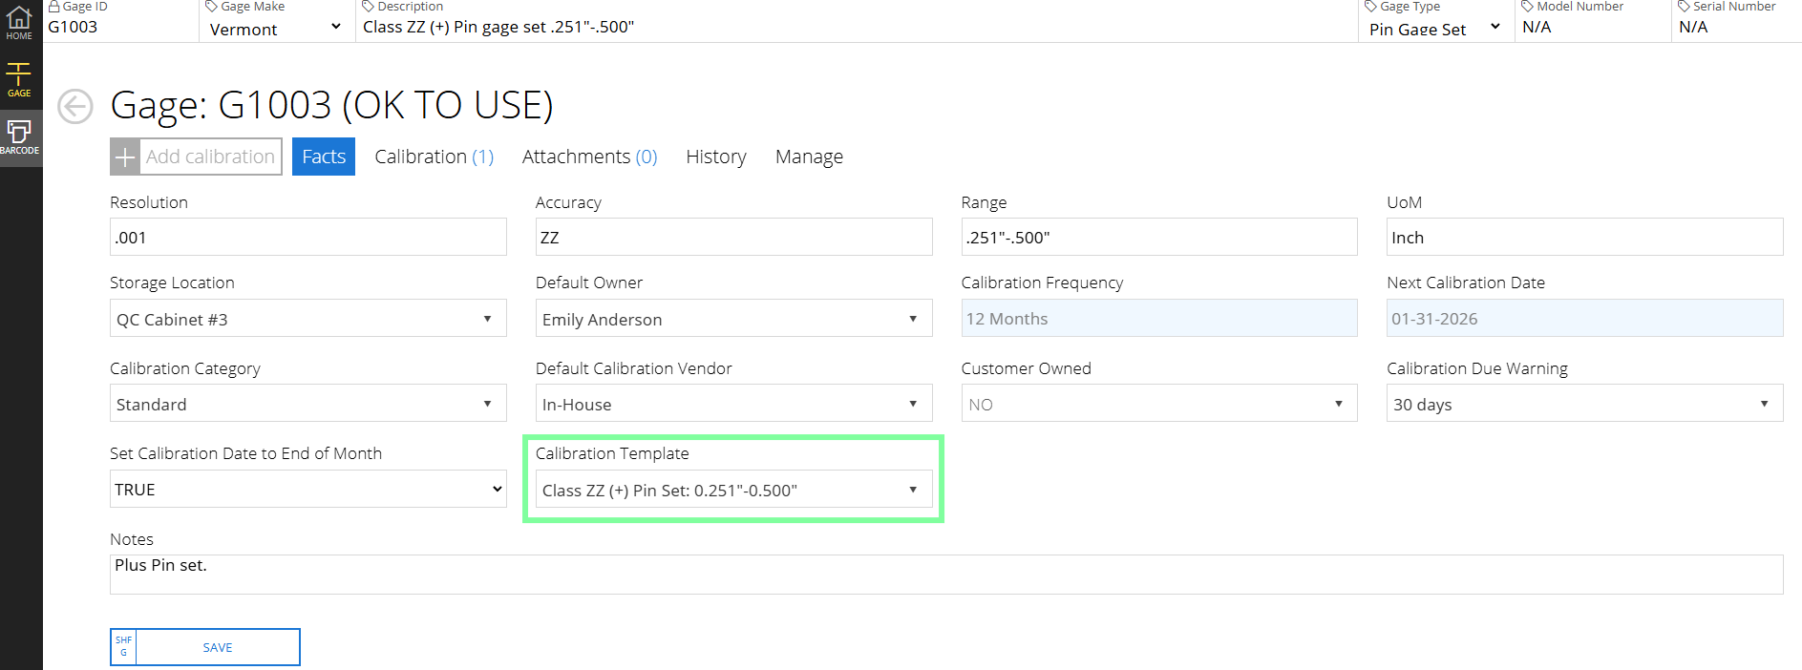Go to Home in the sidebar

click(x=19, y=23)
